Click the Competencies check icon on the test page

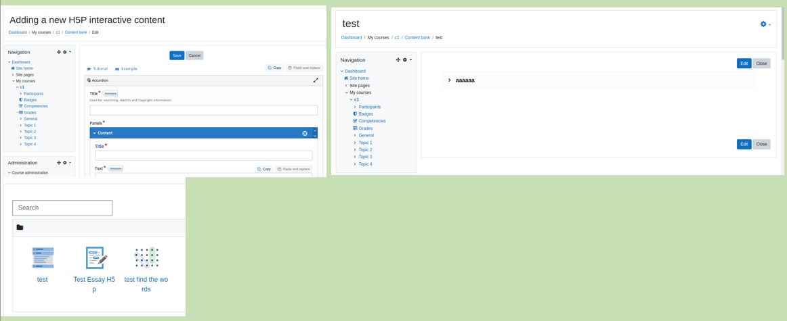tap(355, 121)
